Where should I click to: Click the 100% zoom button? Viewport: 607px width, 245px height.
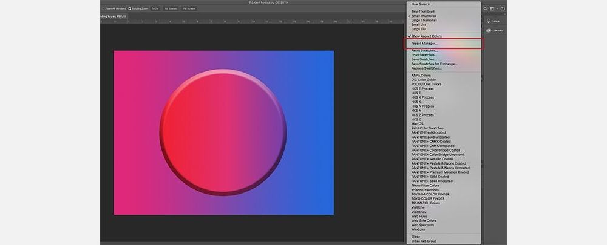click(x=155, y=9)
